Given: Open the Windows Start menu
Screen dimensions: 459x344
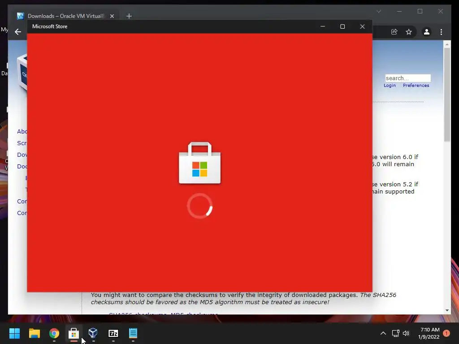Looking at the screenshot, I should (x=14, y=333).
